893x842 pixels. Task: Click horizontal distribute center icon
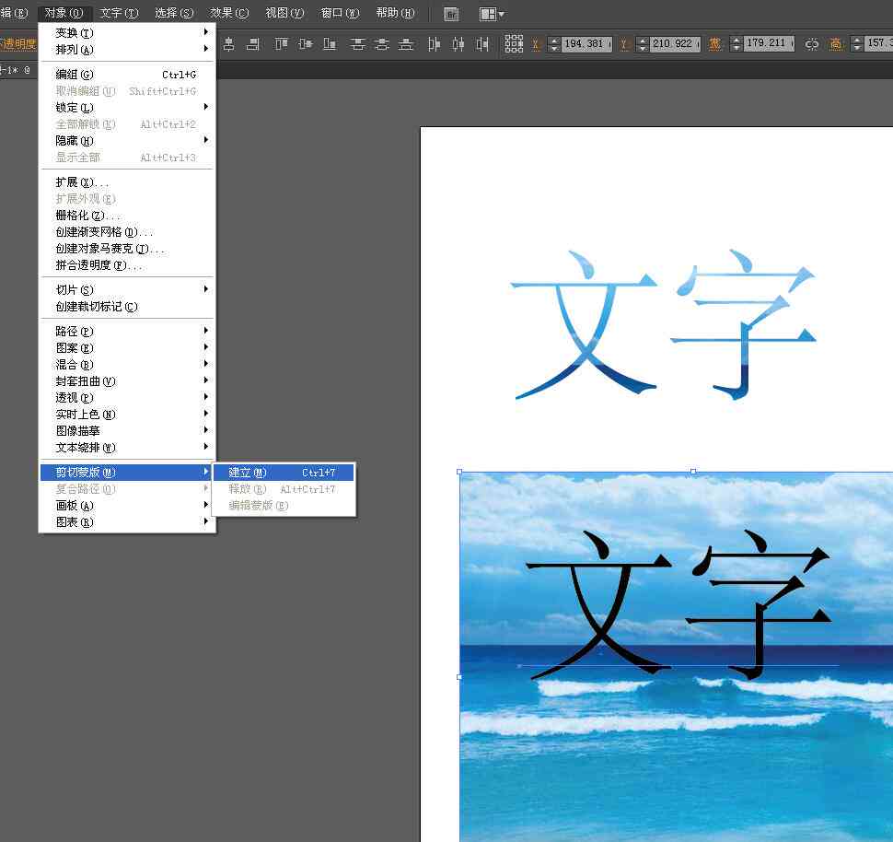(458, 44)
